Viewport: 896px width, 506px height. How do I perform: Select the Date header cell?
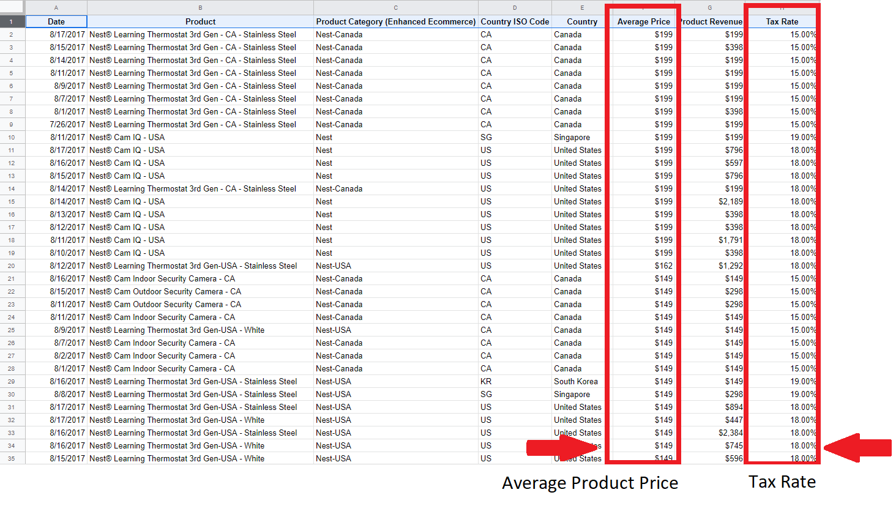[56, 21]
